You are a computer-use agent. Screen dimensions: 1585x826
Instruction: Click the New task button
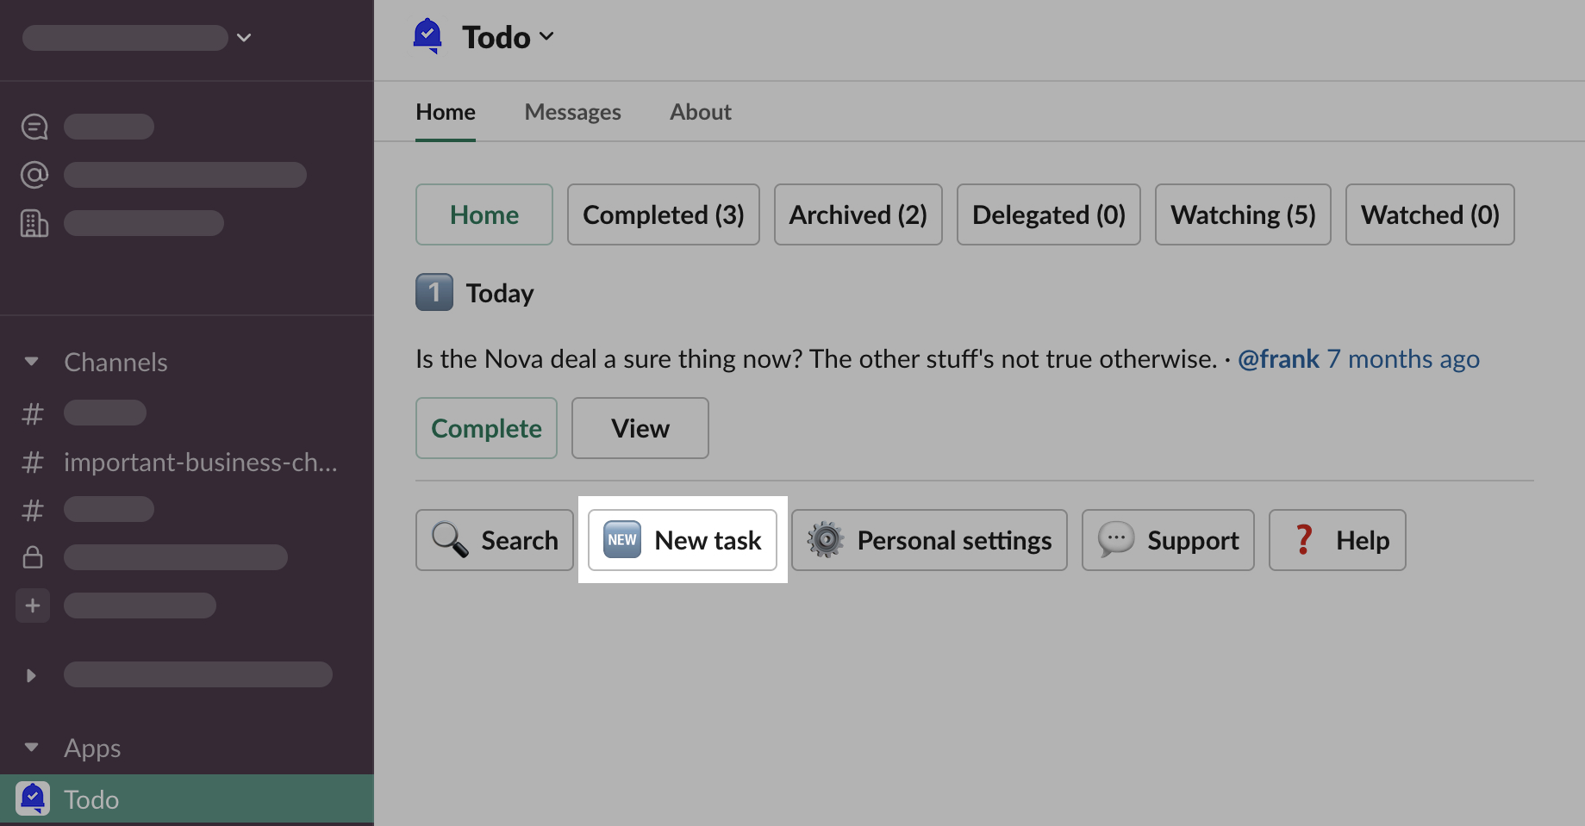[x=683, y=540]
